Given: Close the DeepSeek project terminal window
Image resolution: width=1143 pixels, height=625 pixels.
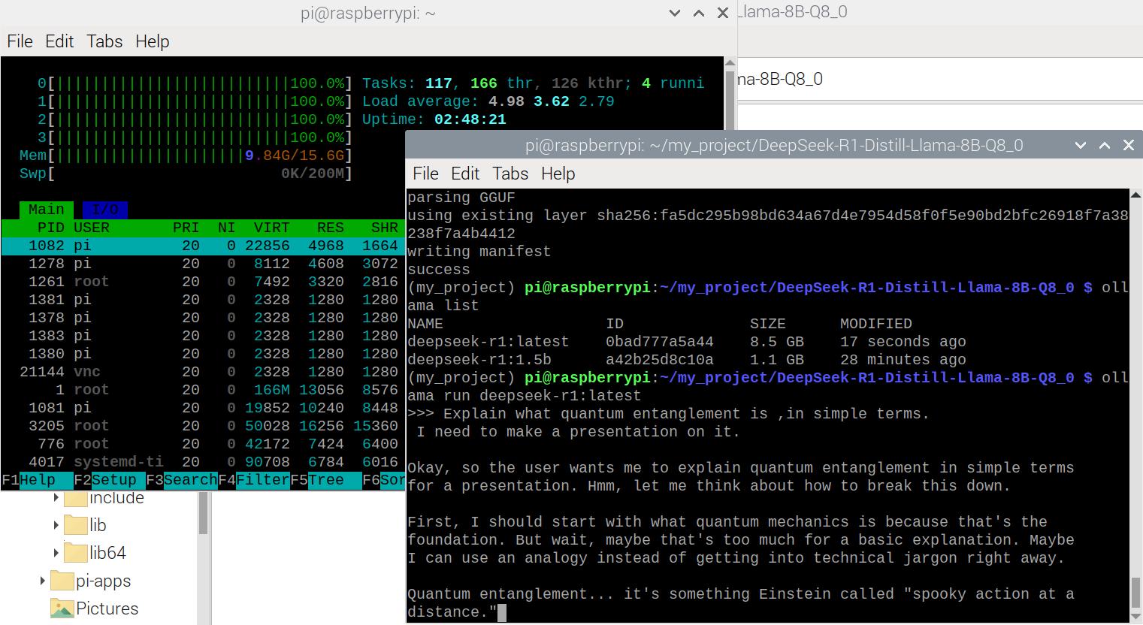Looking at the screenshot, I should (x=1128, y=146).
